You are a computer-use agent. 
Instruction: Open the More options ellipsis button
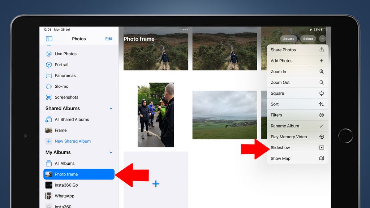click(322, 39)
